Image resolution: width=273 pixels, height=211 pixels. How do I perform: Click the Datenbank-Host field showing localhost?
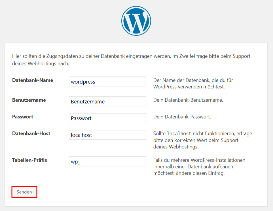[x=107, y=135]
